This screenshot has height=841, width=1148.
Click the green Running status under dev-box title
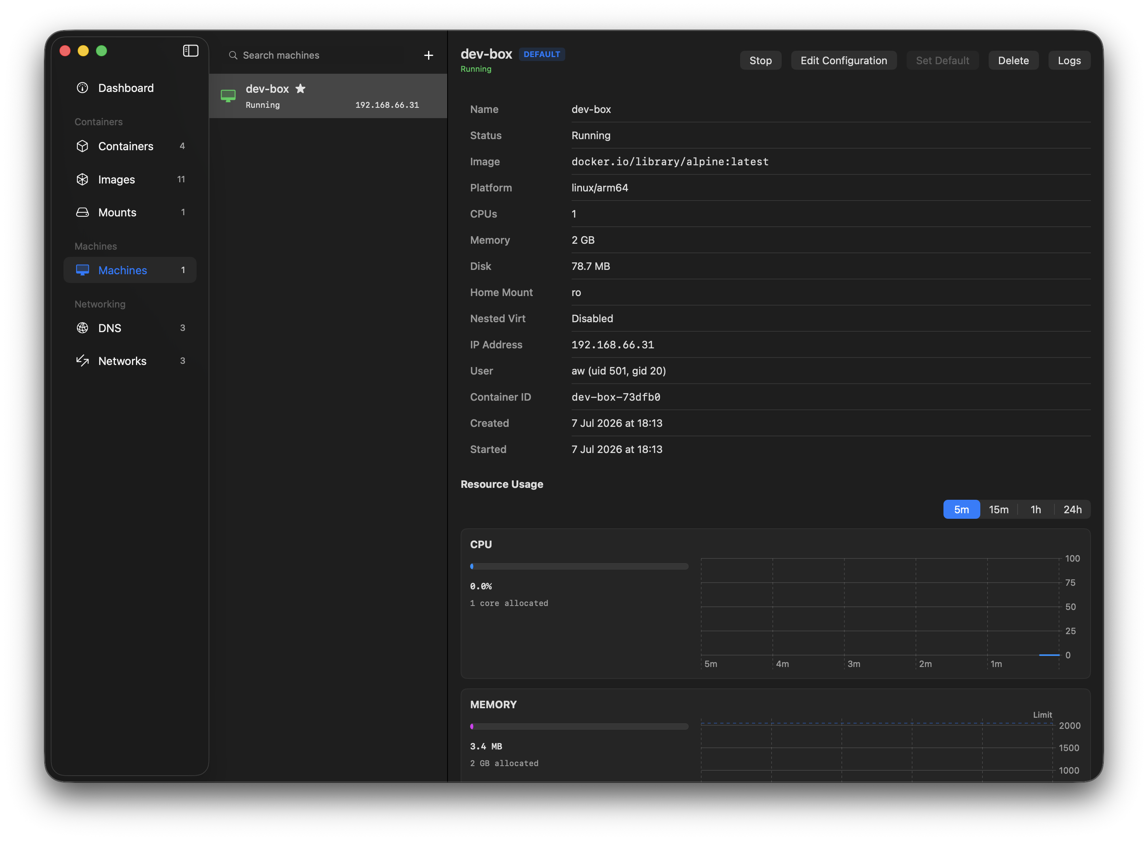(475, 69)
